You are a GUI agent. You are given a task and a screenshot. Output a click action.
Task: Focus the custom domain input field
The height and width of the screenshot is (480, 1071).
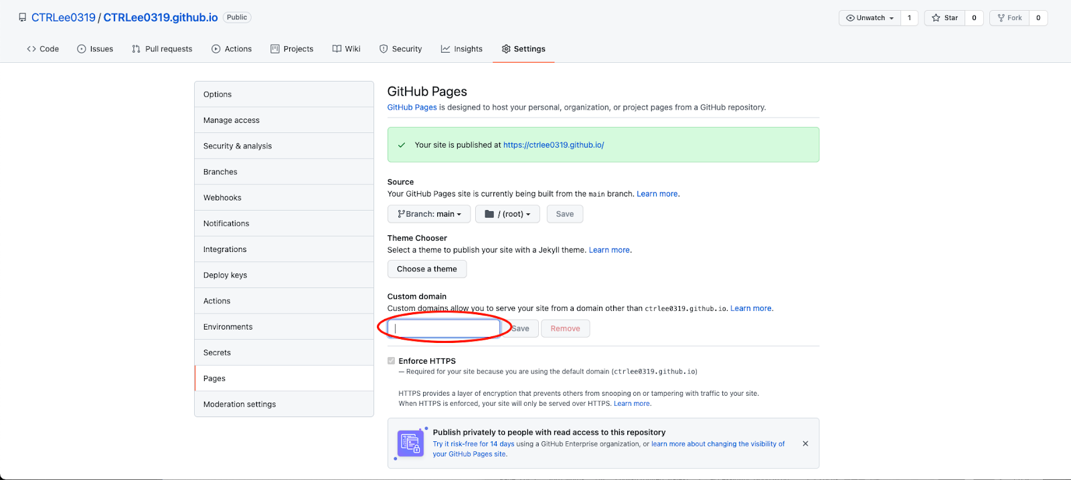444,328
